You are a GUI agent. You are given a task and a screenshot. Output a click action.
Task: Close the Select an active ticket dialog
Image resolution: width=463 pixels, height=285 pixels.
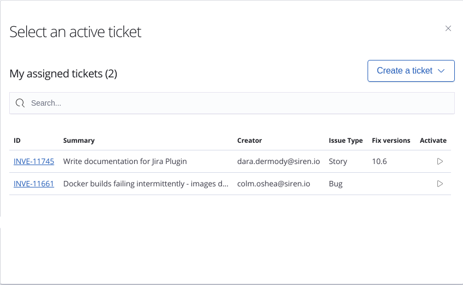point(448,28)
